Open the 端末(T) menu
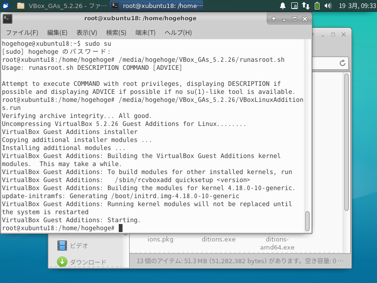The height and width of the screenshot is (283, 377). pos(146,33)
